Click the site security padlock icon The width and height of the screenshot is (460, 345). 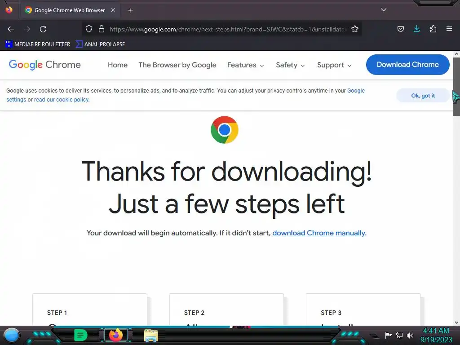[102, 29]
